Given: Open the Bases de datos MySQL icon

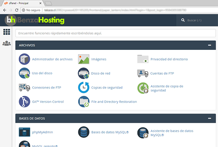Looking at the screenshot, I should [x=84, y=132].
